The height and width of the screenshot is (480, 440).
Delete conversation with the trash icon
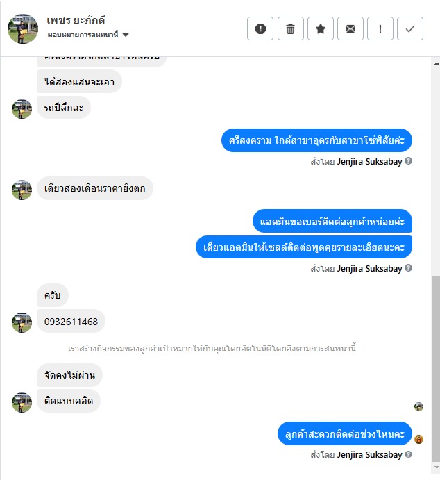click(x=291, y=28)
